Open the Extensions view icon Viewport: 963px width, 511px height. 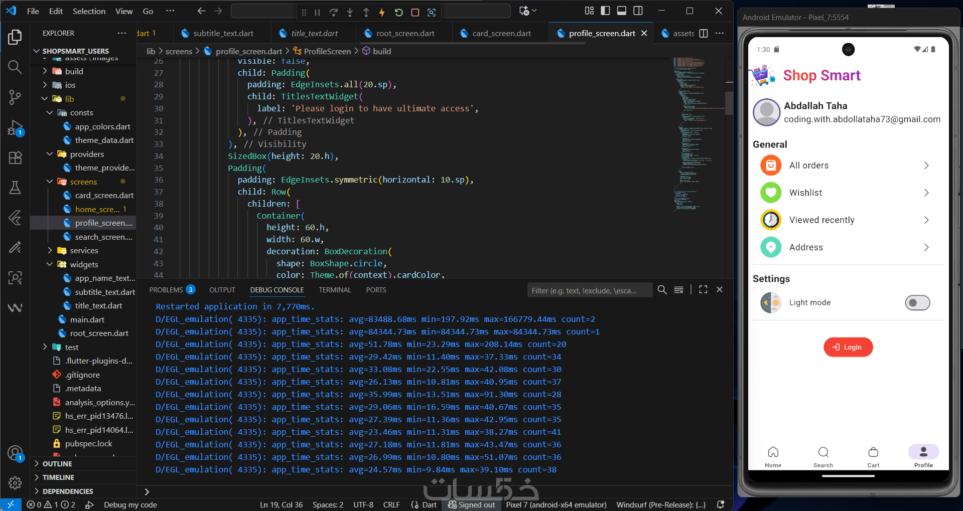(15, 158)
